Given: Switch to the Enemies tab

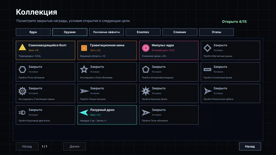Looking at the screenshot, I should 143,32.
